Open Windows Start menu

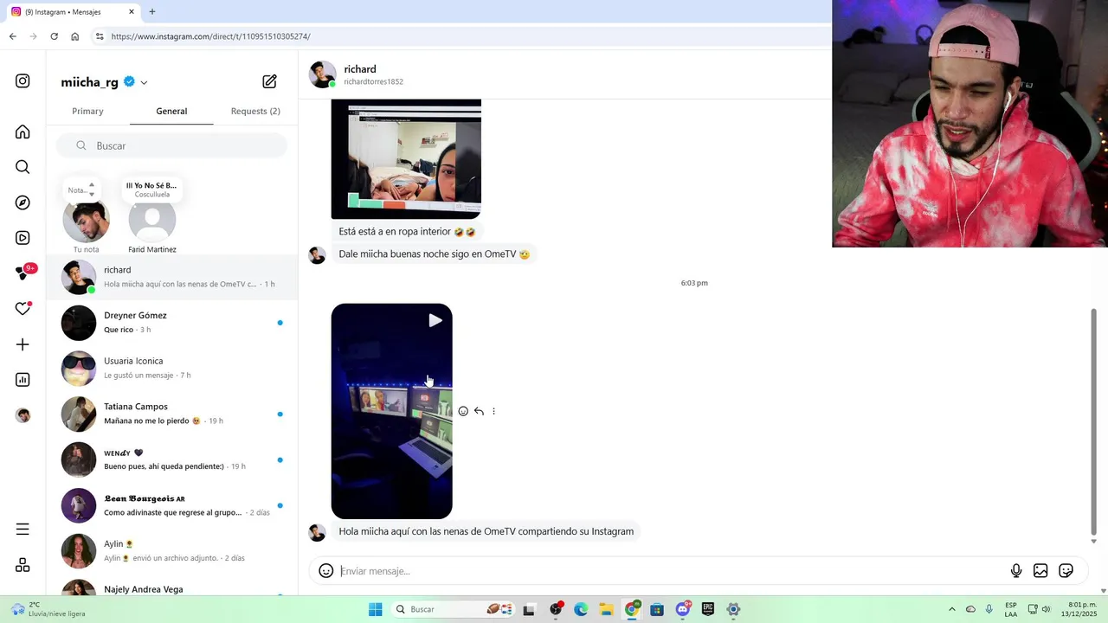click(375, 609)
